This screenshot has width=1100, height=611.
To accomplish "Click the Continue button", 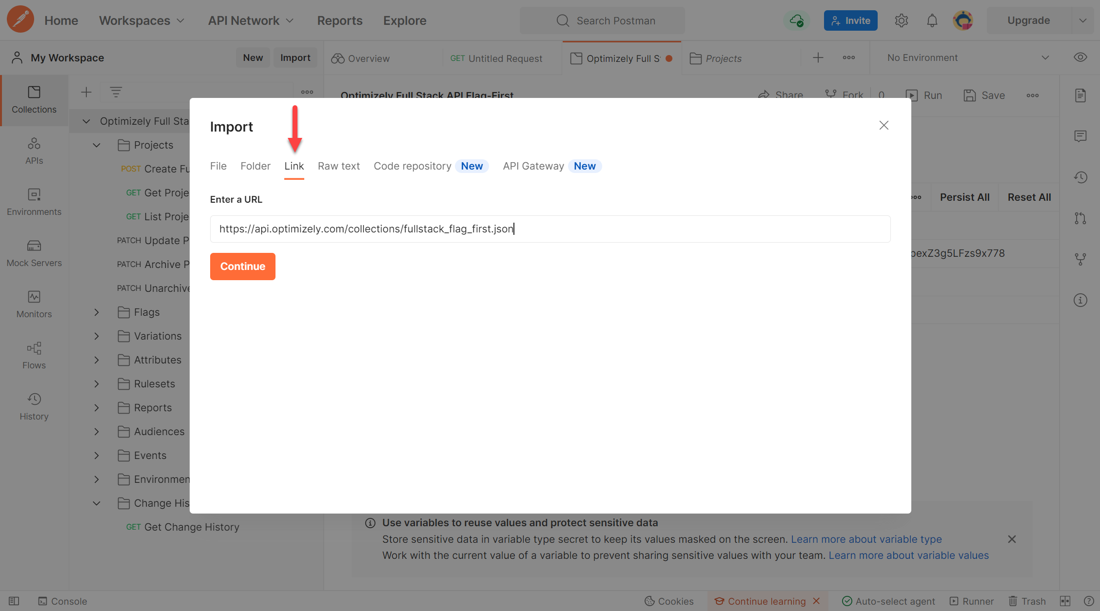I will coord(242,266).
